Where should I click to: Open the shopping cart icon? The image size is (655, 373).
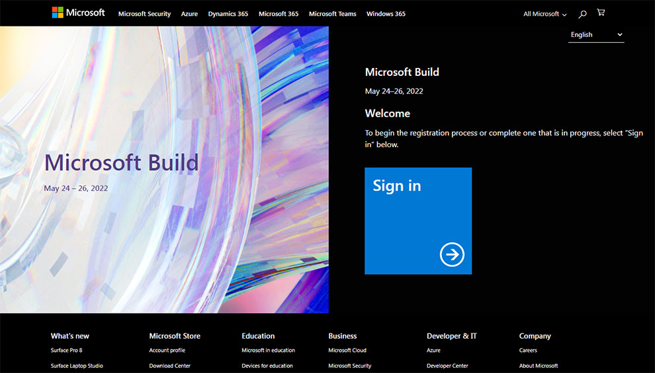pos(601,13)
